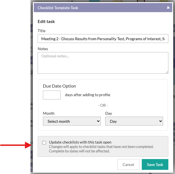
Task: Click the 'Complete by dates will not be affected' note
Action: tap(79, 151)
